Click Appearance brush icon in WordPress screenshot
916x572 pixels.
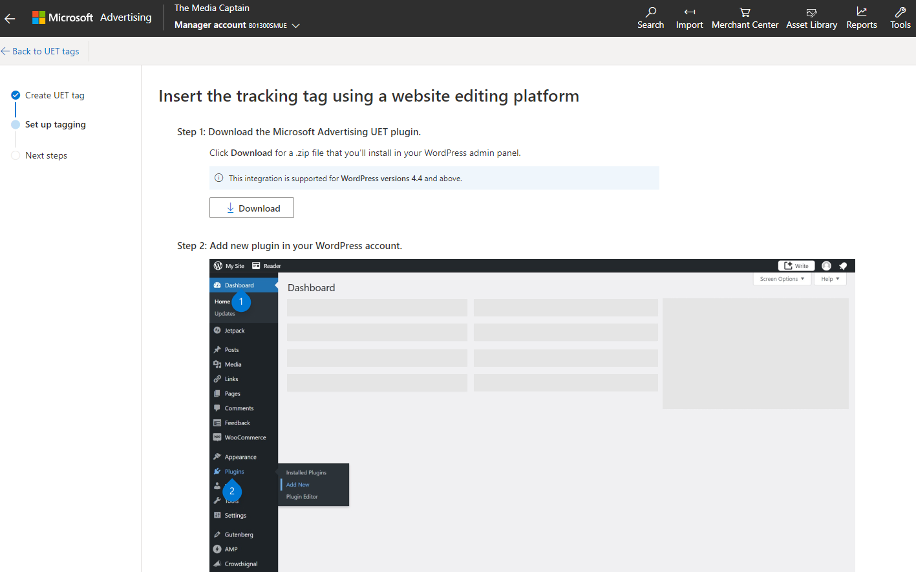click(x=217, y=457)
